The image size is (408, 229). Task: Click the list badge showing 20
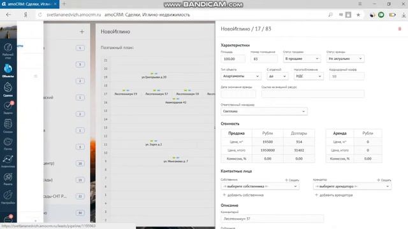pyautogui.click(x=80, y=163)
